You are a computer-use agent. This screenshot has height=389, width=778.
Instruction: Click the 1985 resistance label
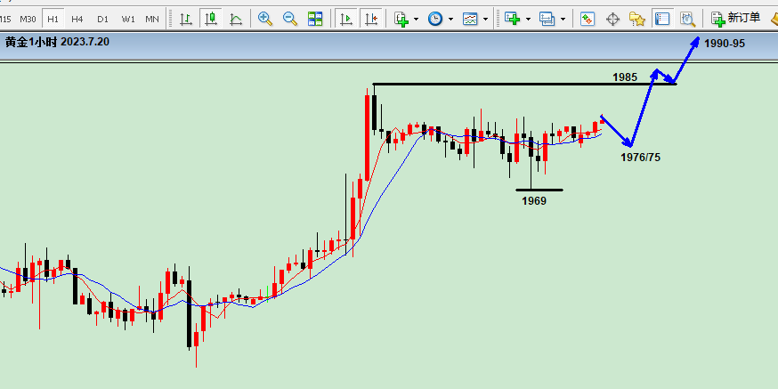625,77
